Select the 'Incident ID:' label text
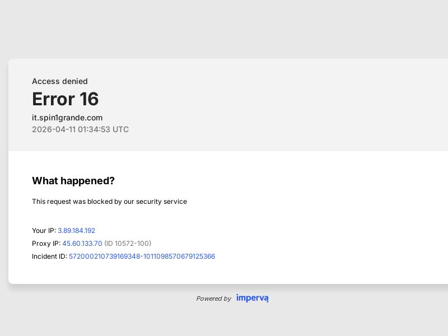Viewport: 448px width, 336px height. point(49,256)
